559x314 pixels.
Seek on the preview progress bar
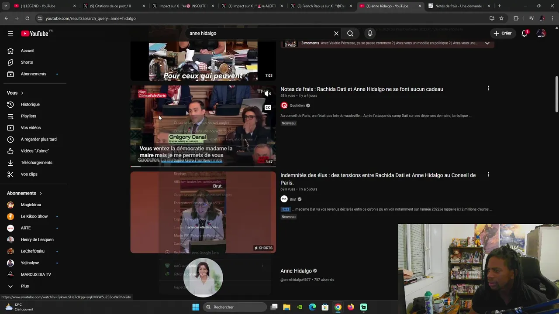[203, 166]
